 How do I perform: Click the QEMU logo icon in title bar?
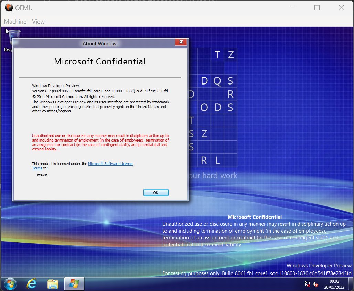9,8
